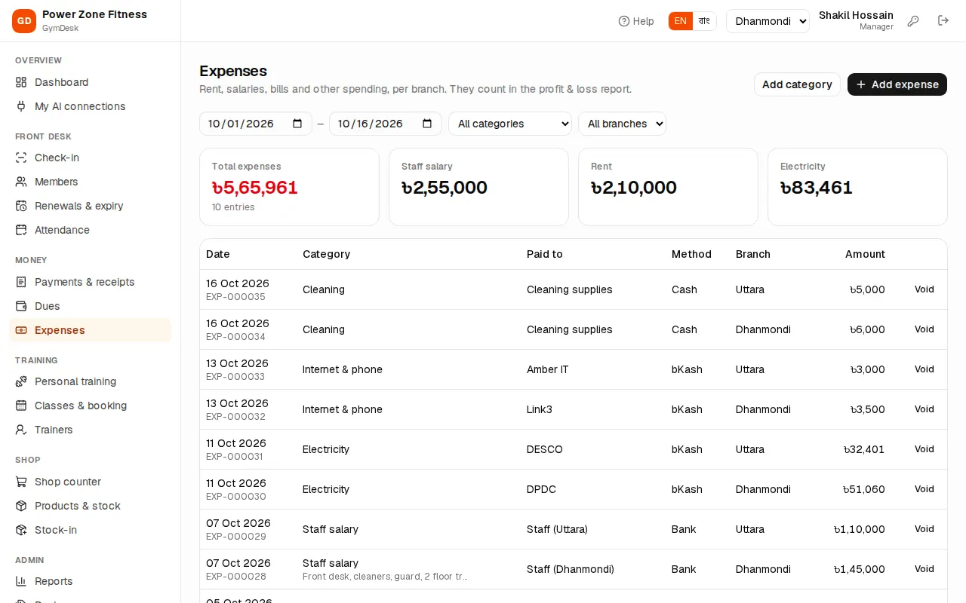Click the start date input field
Screen dimensions: 966x603
[255, 124]
